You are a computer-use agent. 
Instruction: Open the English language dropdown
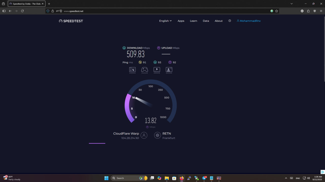pos(165,21)
